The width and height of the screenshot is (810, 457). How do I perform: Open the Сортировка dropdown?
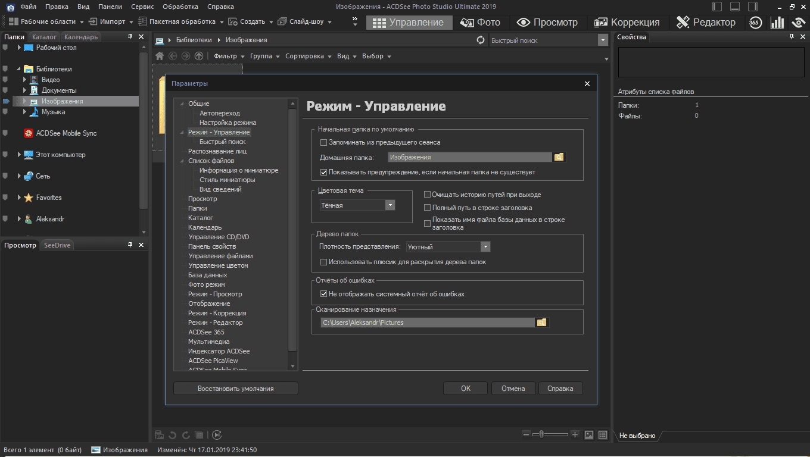[308, 56]
